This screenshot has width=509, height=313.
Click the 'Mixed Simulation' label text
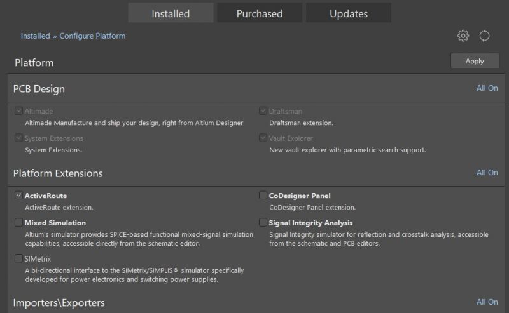coord(55,223)
